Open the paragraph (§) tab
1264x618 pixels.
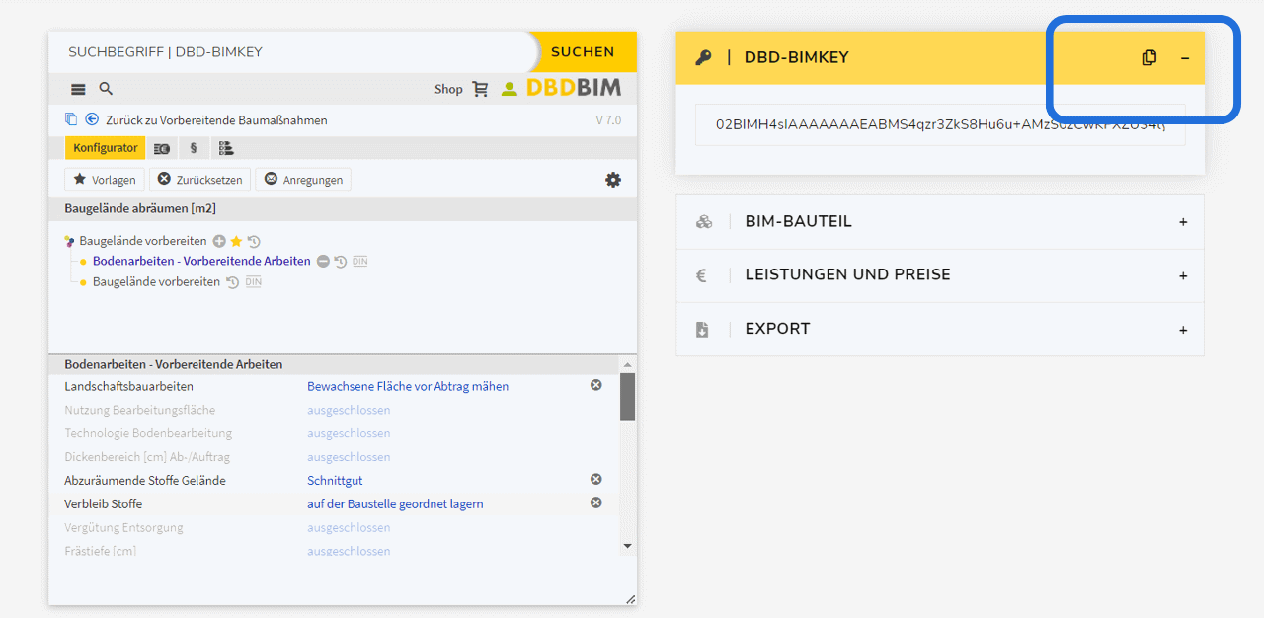pyautogui.click(x=194, y=148)
